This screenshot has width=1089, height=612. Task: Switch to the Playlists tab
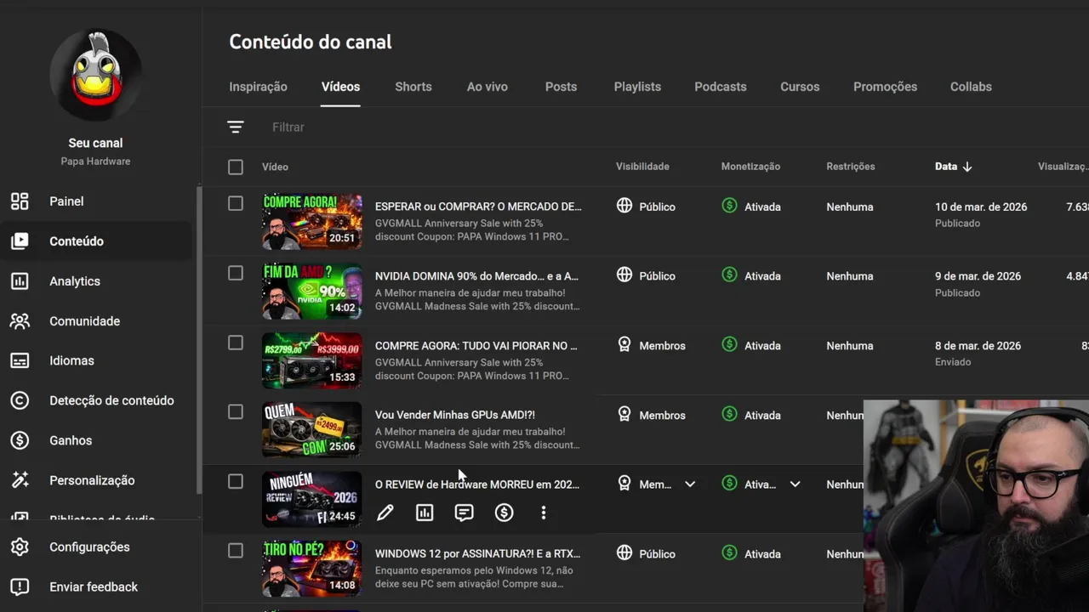[637, 87]
